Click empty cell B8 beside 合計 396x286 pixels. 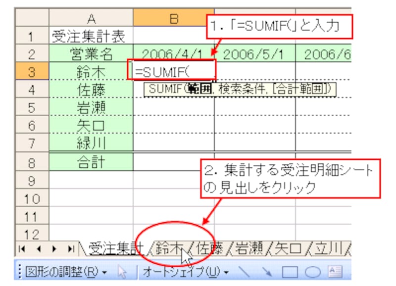click(x=174, y=162)
